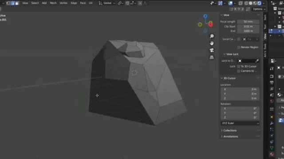Open the View menu
This screenshot has width=284, height=159.
(x=25, y=3)
